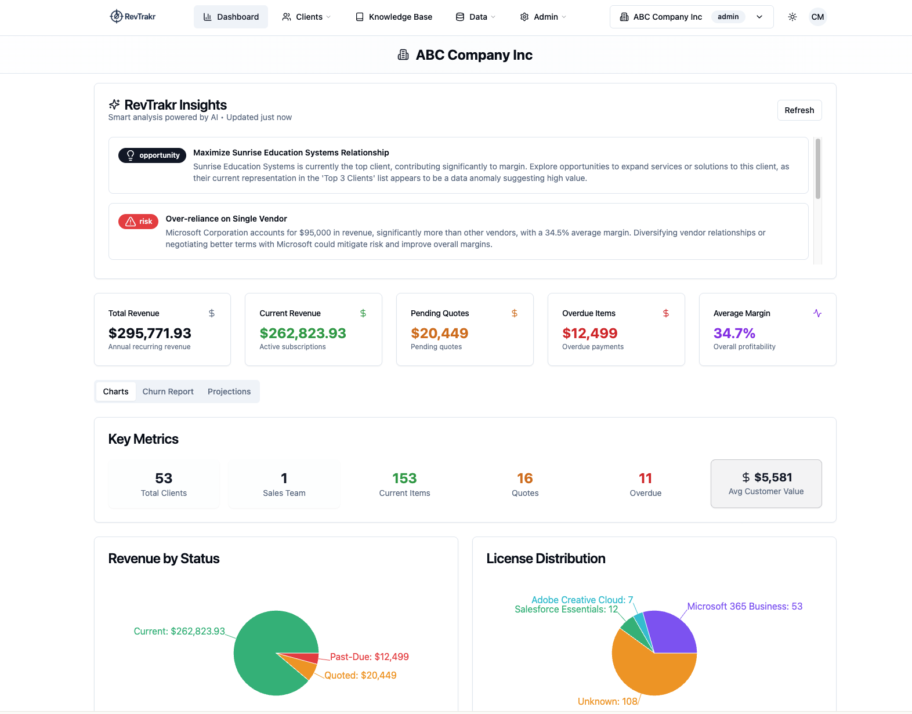Click the red dollar icon on Overdue Items card

pyautogui.click(x=666, y=313)
